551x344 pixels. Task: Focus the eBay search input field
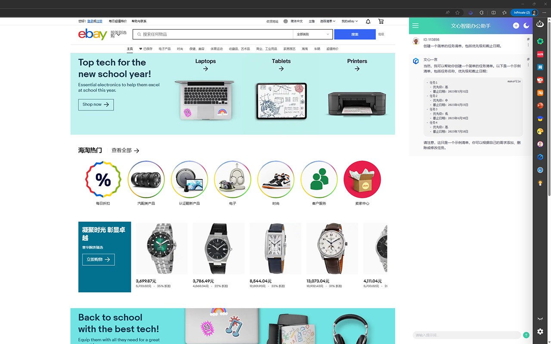[x=213, y=34]
